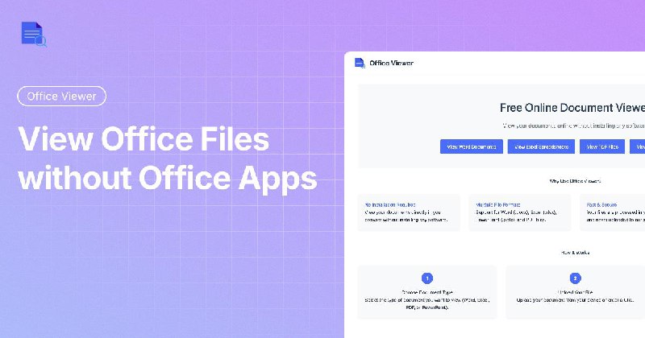Click the Choose Document Type step title

[x=427, y=294]
